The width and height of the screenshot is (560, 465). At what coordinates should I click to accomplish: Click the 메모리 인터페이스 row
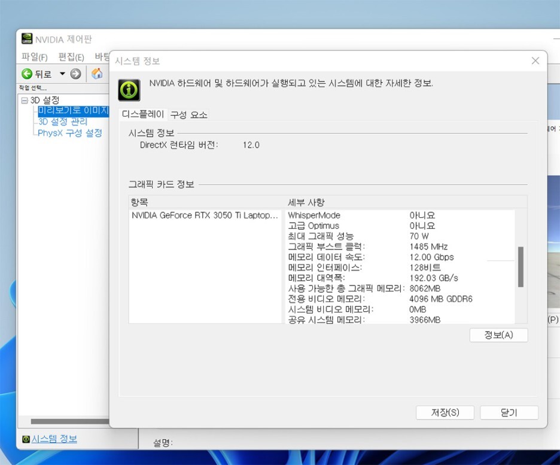point(401,268)
